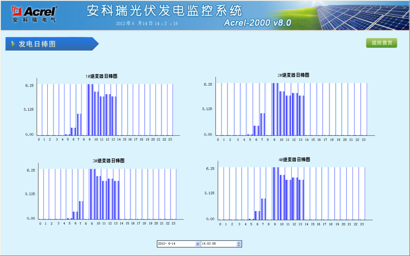Click the date combo box arrow

click(197, 244)
